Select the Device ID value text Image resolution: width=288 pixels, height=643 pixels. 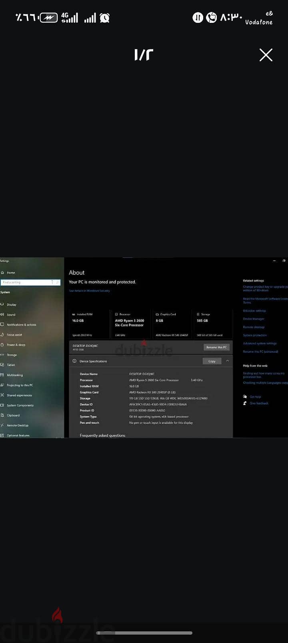(x=158, y=404)
